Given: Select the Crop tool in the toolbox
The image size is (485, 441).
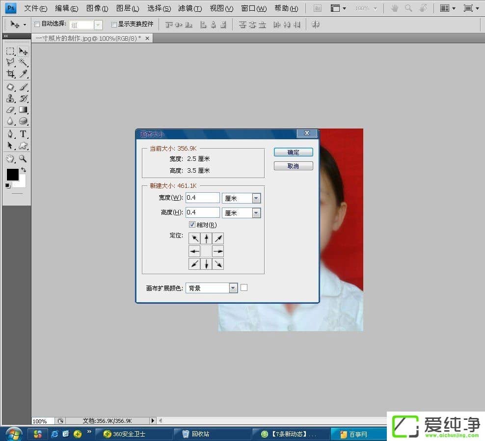Looking at the screenshot, I should (x=10, y=74).
